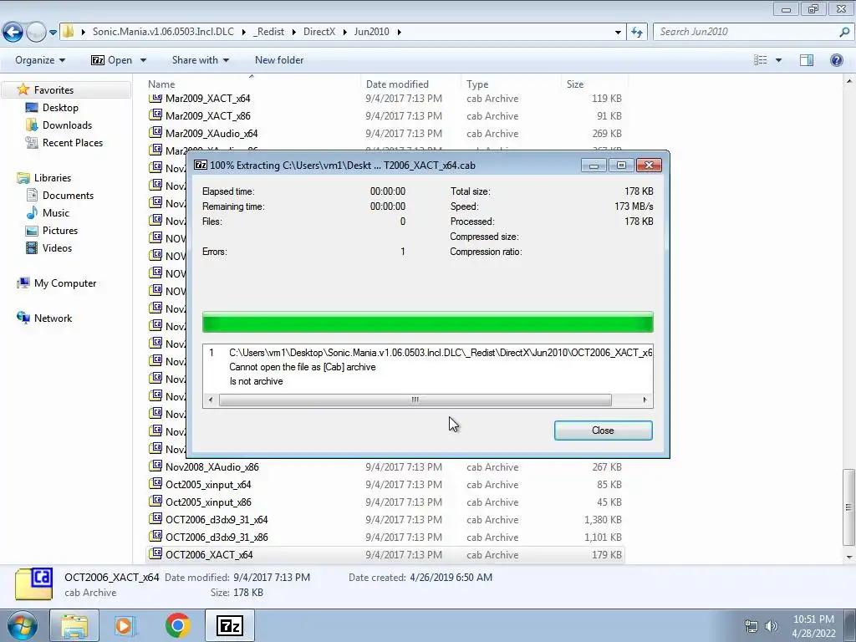
Task: Go back with the Back arrow
Action: pyautogui.click(x=13, y=32)
